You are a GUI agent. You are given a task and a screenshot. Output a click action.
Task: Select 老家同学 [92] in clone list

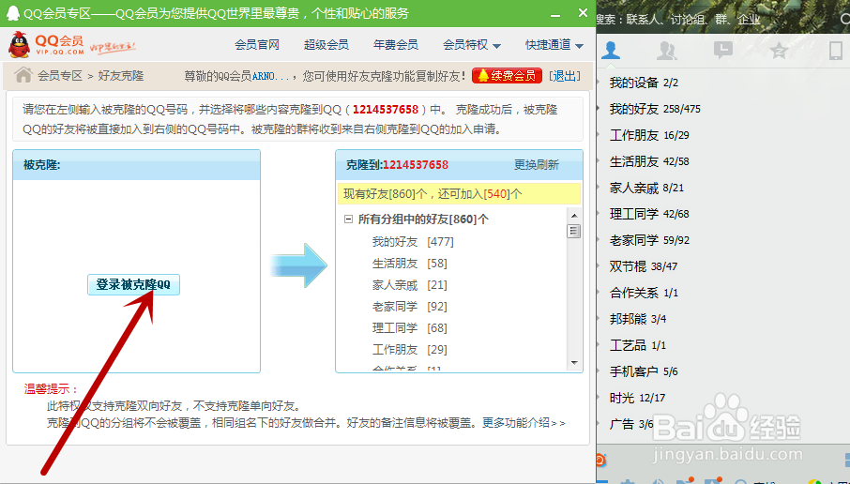pyautogui.click(x=410, y=307)
